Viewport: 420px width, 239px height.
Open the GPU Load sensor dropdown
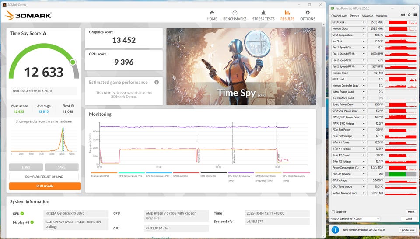click(364, 79)
